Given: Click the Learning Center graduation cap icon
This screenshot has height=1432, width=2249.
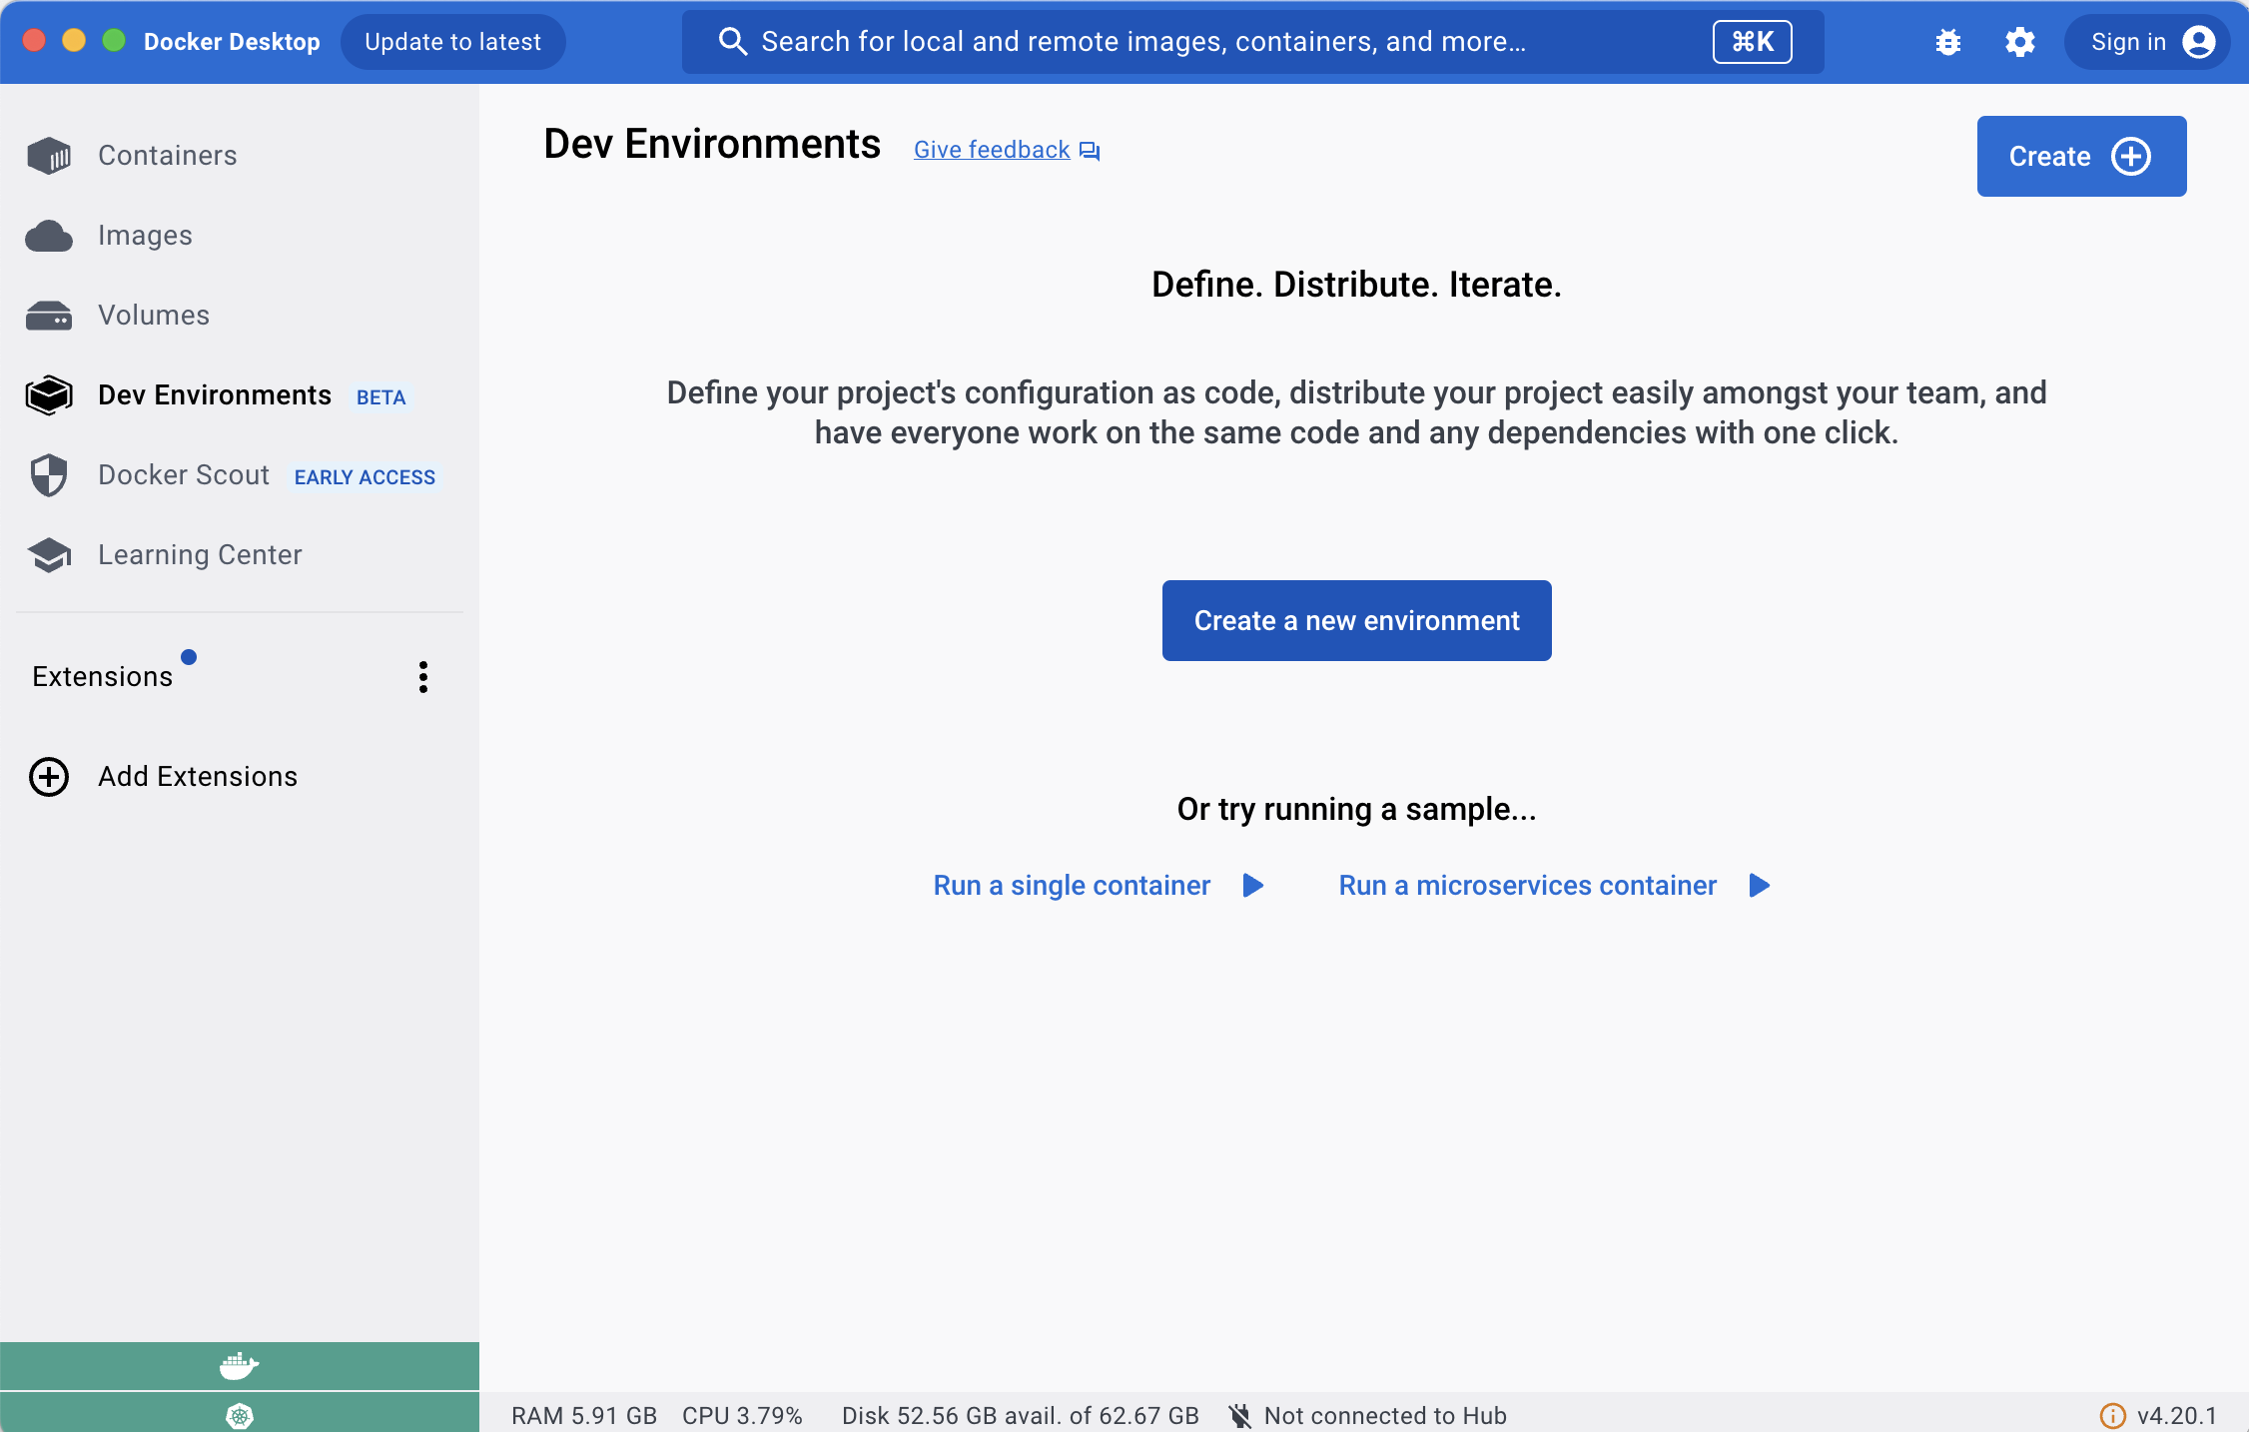Looking at the screenshot, I should coord(49,555).
